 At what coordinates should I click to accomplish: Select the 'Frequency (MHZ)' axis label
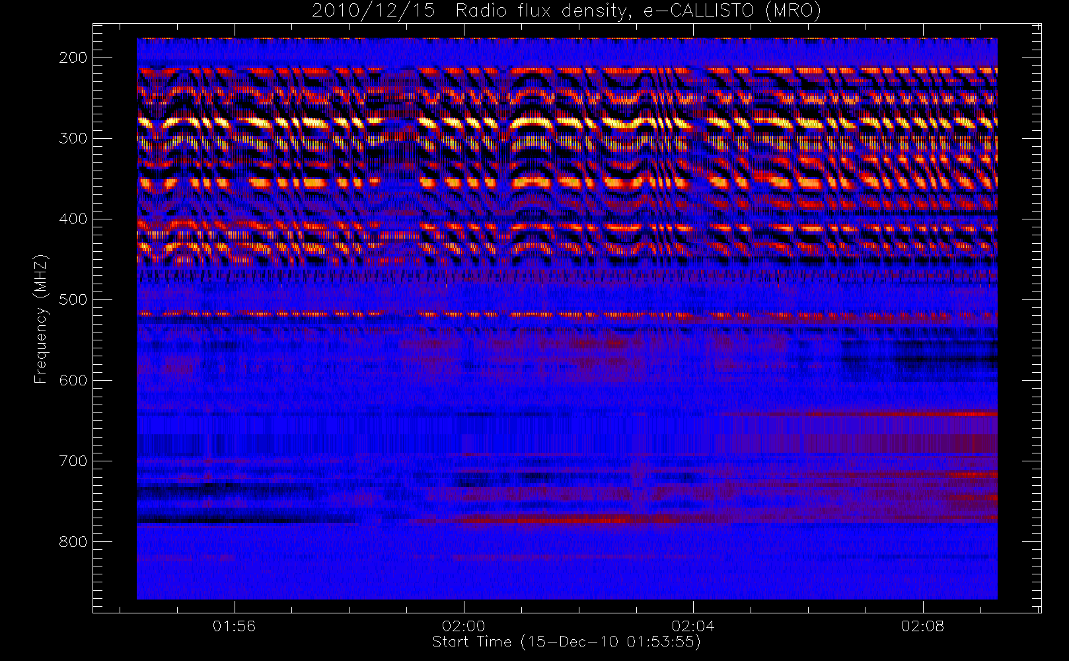pyautogui.click(x=41, y=319)
